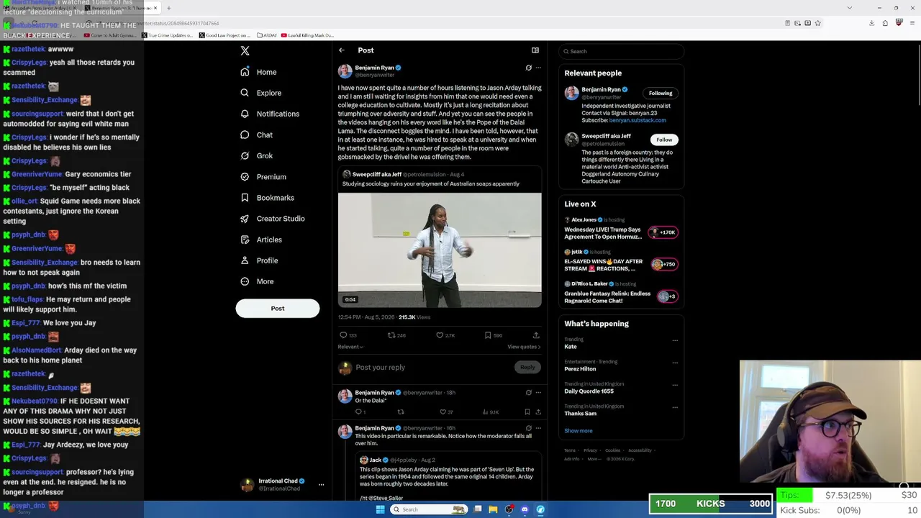The width and height of the screenshot is (921, 518).
Task: Open Premium from the sidebar
Action: point(263,176)
